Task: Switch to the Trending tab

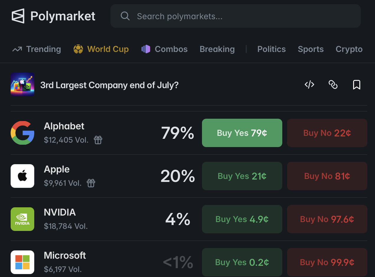Action: coord(37,49)
